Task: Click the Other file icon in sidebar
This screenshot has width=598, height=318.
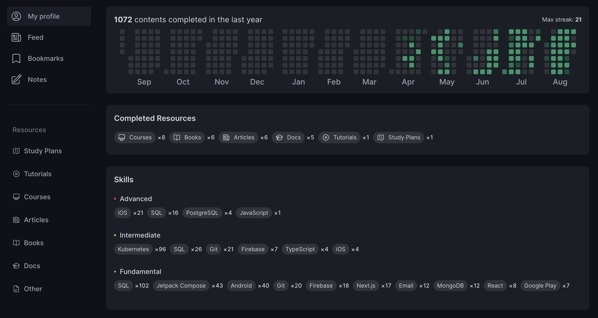Action: coord(16,289)
